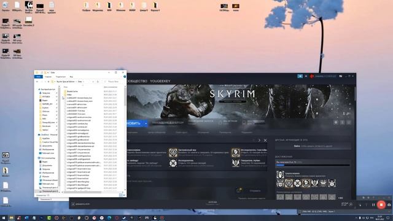393x221 pixels.
Task: Refresh the Explorer address bar location
Action: click(98, 82)
